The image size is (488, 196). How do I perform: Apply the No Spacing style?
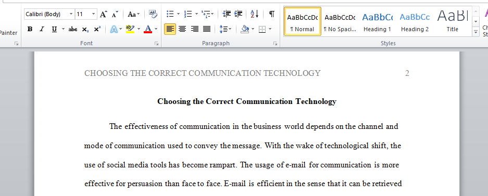[340, 21]
